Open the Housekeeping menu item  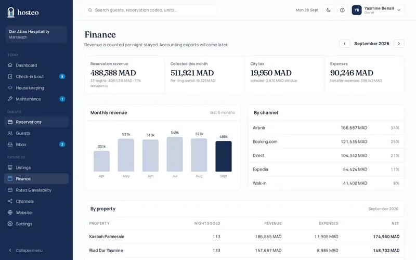tap(36, 88)
